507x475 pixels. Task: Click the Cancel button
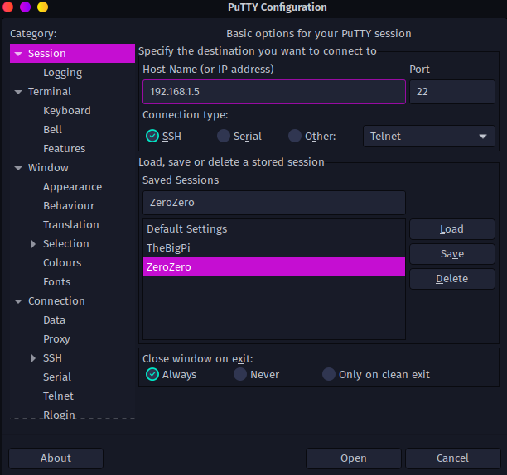(452, 458)
